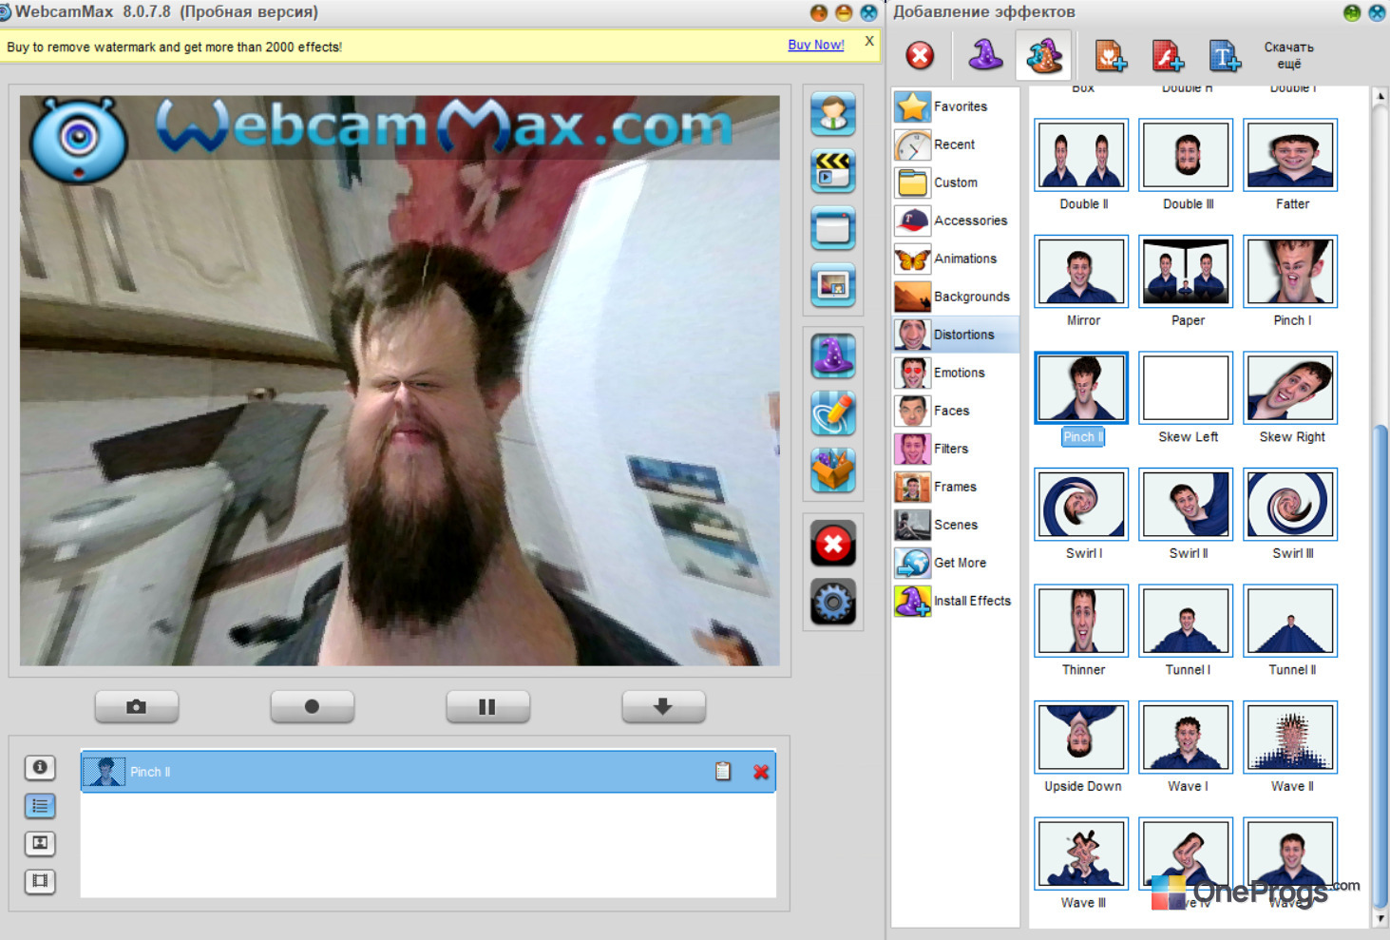Image resolution: width=1390 pixels, height=940 pixels.
Task: Click the Скачать ещё button
Action: click(1289, 55)
